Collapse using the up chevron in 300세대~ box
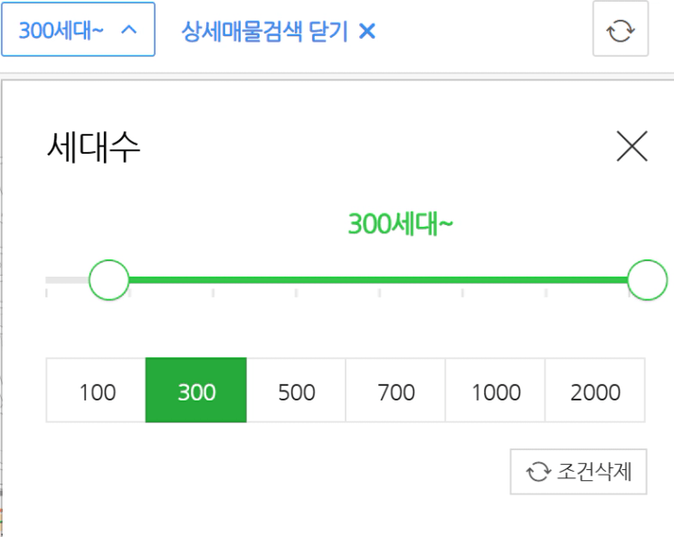 pos(129,30)
